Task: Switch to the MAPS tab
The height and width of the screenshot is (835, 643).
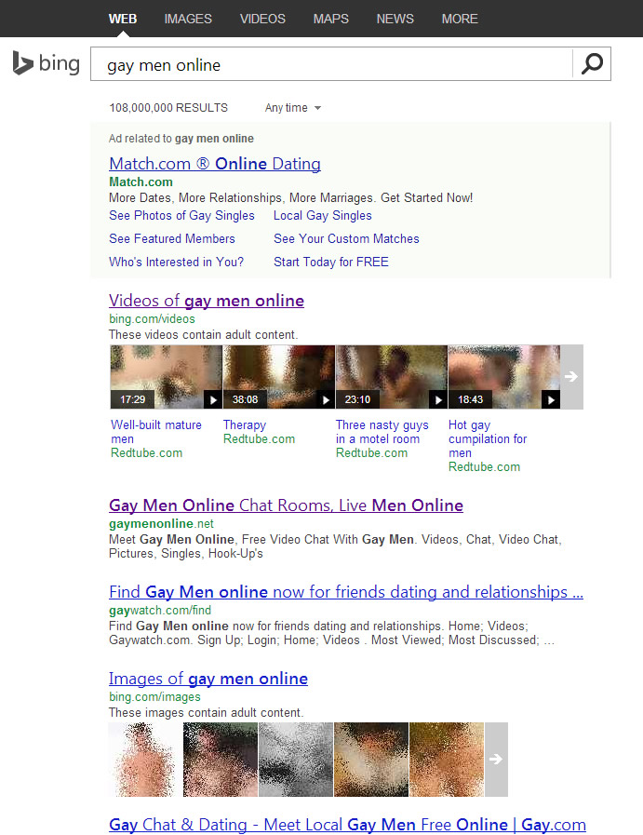Action: 330,19
